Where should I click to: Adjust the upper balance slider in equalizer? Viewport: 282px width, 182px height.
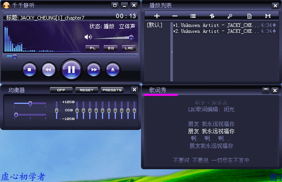pos(30,103)
